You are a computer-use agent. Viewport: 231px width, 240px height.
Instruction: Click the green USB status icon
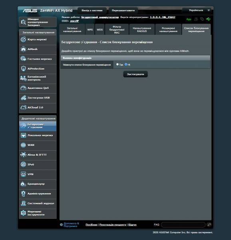point(208,19)
